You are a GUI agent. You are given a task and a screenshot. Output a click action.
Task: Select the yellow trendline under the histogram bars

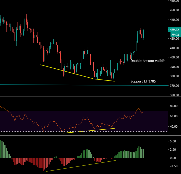[x=80, y=166]
